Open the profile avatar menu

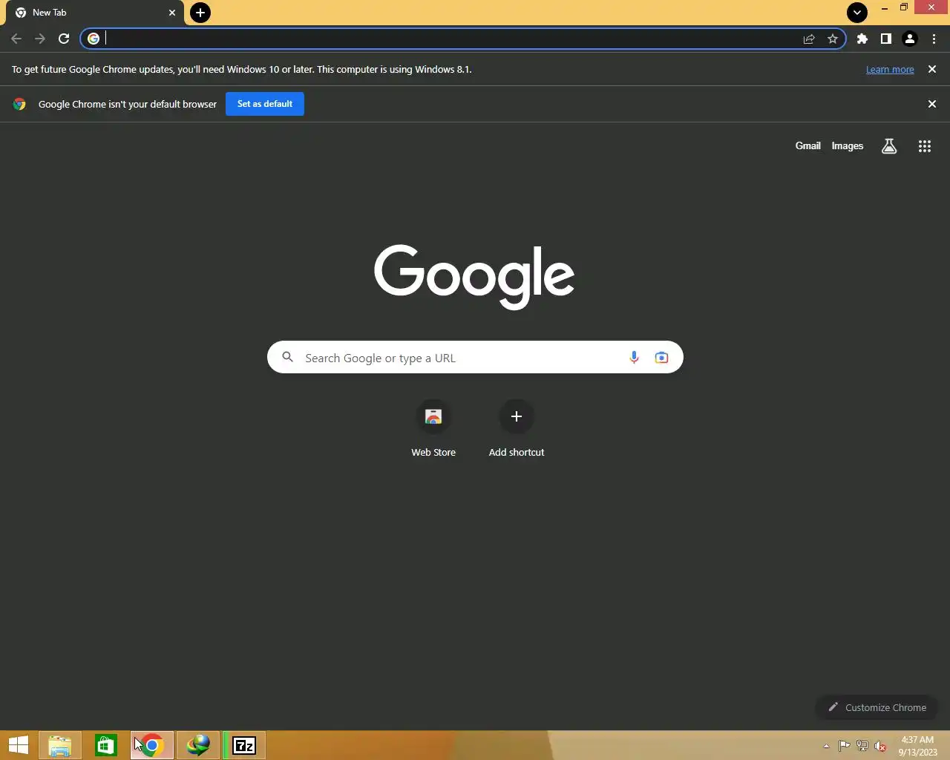pyautogui.click(x=910, y=39)
